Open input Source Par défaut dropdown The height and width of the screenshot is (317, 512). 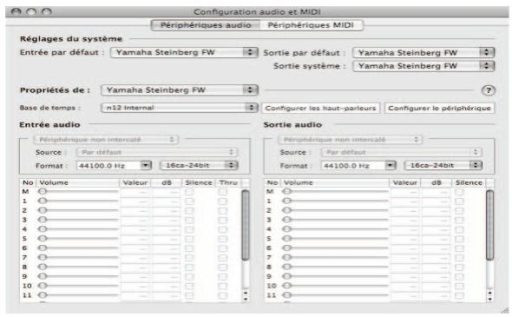pyautogui.click(x=157, y=152)
